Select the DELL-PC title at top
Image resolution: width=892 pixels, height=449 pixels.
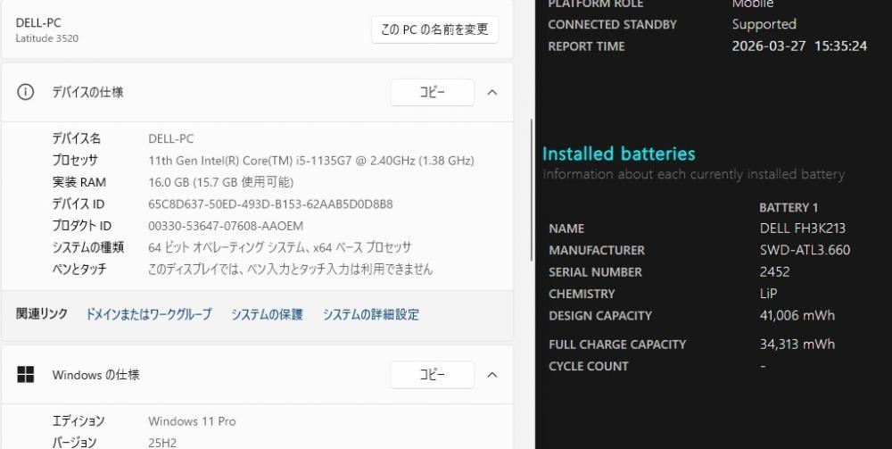pyautogui.click(x=38, y=23)
